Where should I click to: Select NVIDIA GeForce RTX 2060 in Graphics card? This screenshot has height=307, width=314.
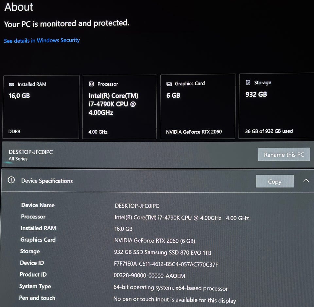[194, 132]
